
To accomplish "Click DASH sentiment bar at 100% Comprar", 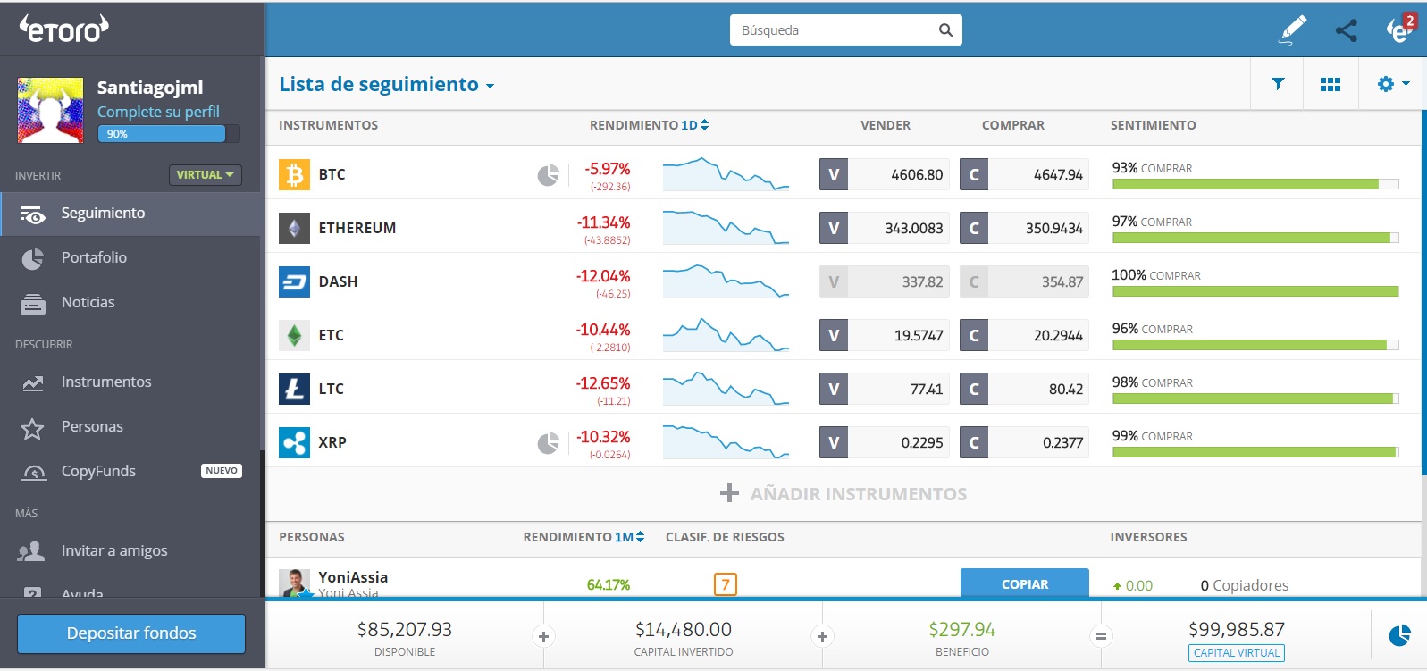I will coord(1255,291).
